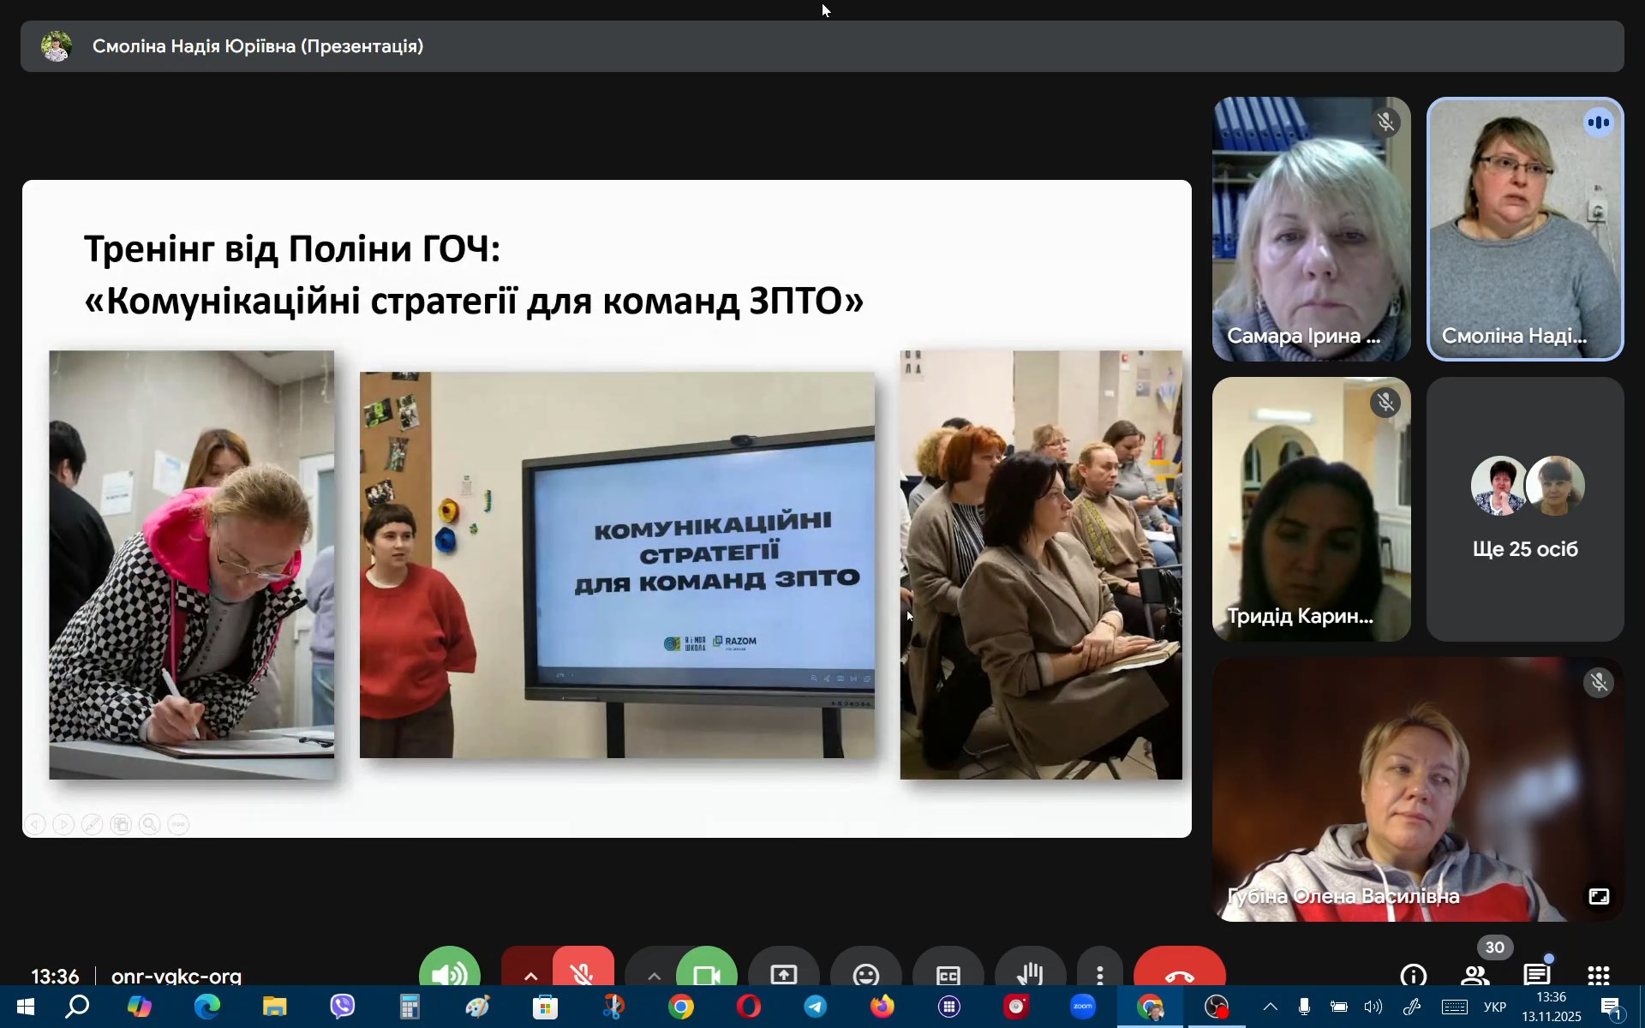Unmute the microphone
This screenshot has height=1028, width=1645.
coord(583,973)
